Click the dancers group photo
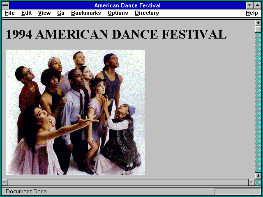Screen dimensions: 263x197 coord(75,112)
